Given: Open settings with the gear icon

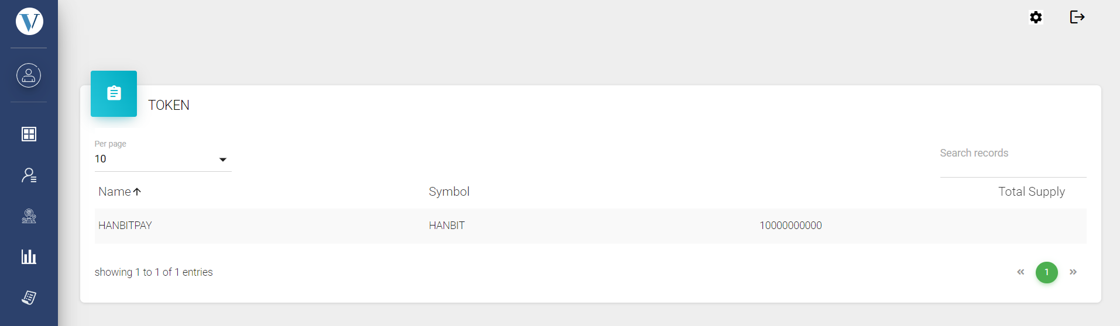Looking at the screenshot, I should (1036, 18).
